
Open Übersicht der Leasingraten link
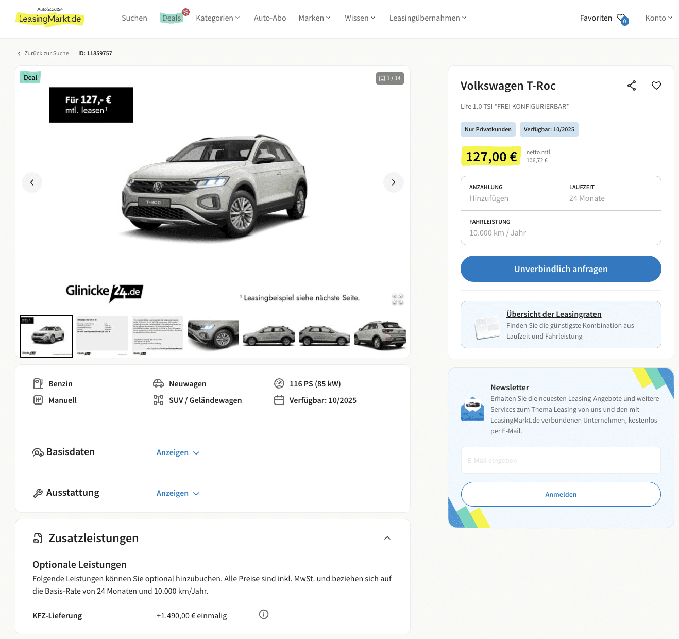coord(554,314)
